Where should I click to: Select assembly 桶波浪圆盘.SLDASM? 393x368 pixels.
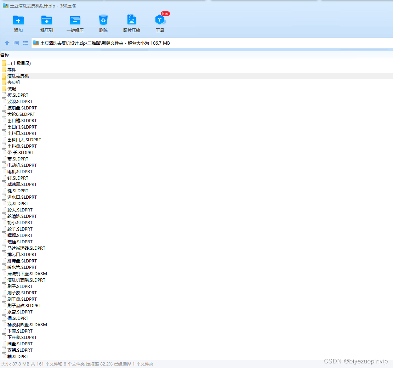[27, 325]
